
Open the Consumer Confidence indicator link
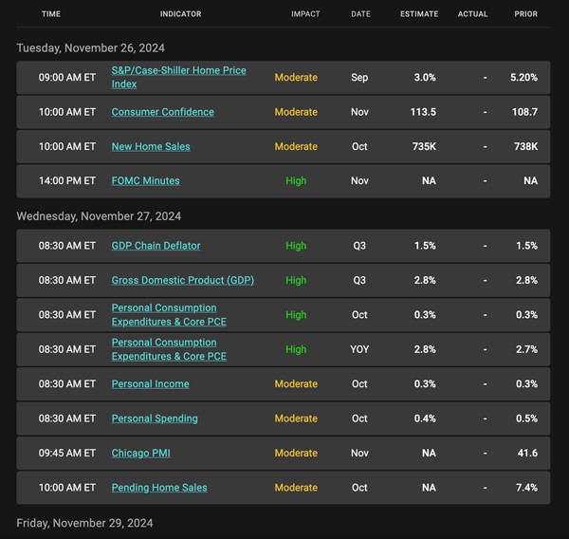pos(162,112)
